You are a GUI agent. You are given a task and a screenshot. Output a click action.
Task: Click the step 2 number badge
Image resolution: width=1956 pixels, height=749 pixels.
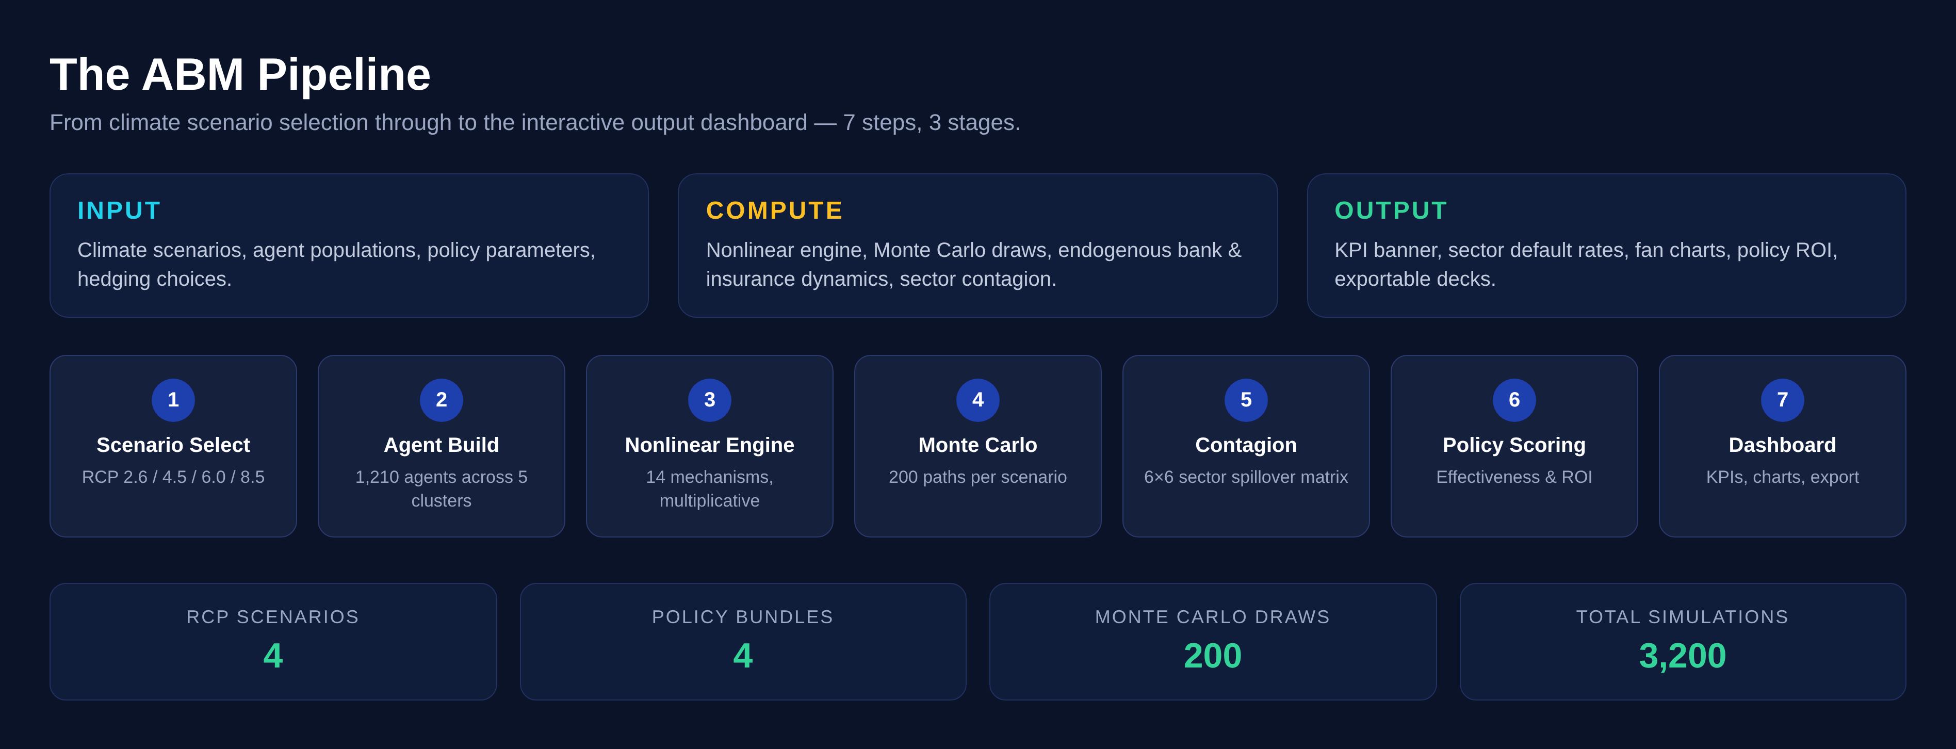[x=441, y=400]
